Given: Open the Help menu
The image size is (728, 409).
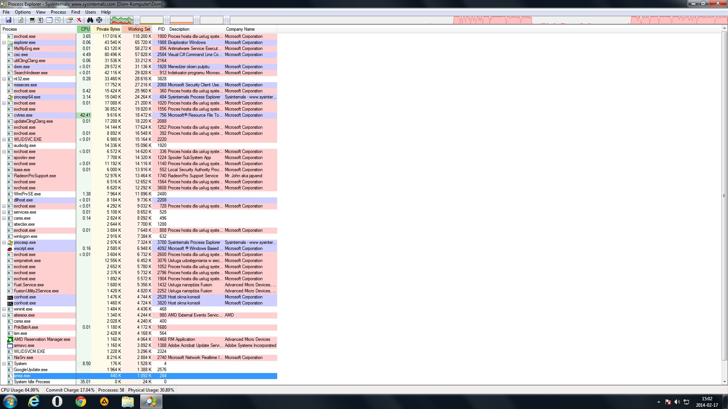Looking at the screenshot, I should pos(106,12).
